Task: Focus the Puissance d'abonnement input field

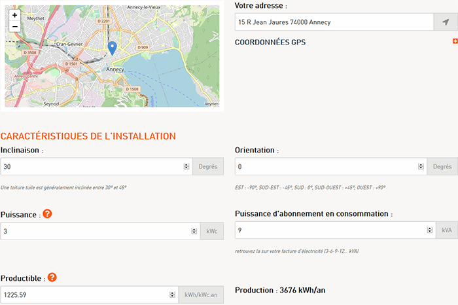Action: tap(330, 230)
